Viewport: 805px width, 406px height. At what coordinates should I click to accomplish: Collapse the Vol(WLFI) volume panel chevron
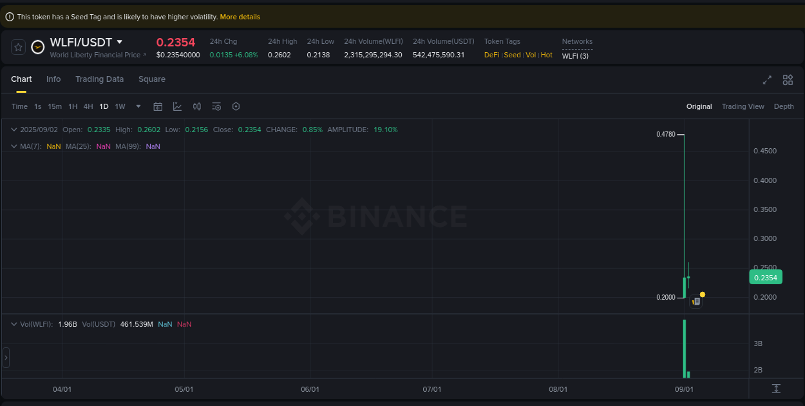tap(13, 324)
